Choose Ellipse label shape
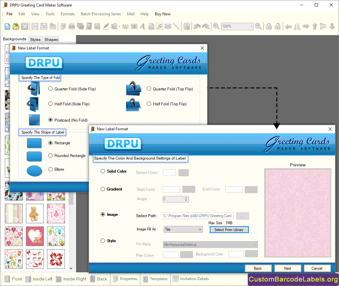 pyautogui.click(x=50, y=169)
